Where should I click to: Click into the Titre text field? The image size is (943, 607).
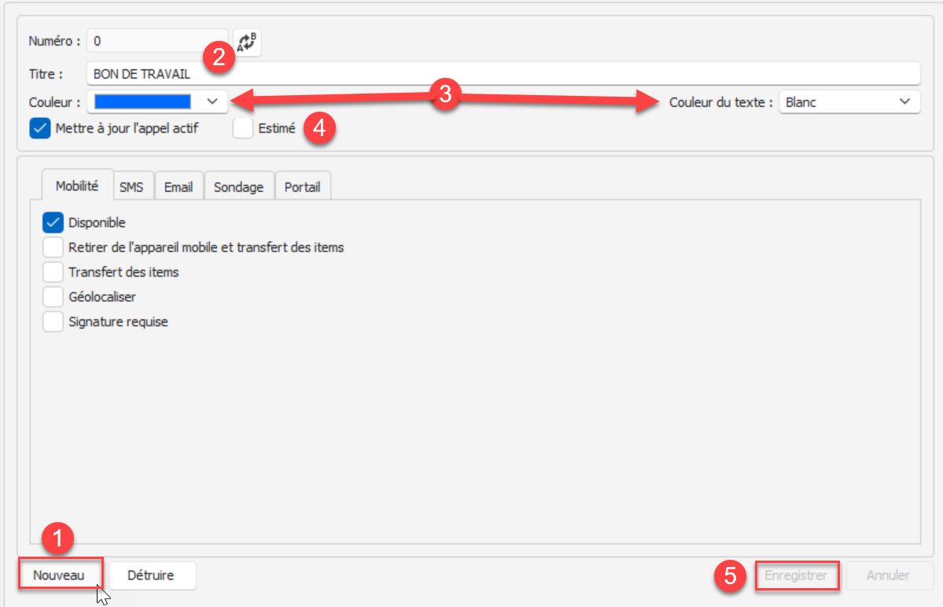coord(503,74)
